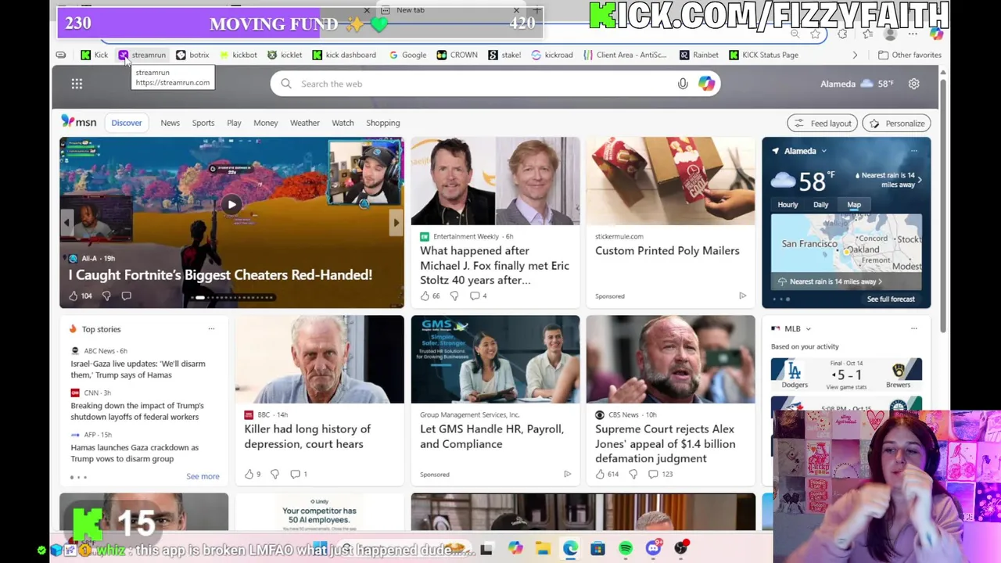Open the Money tab
1001x563 pixels.
(265, 123)
